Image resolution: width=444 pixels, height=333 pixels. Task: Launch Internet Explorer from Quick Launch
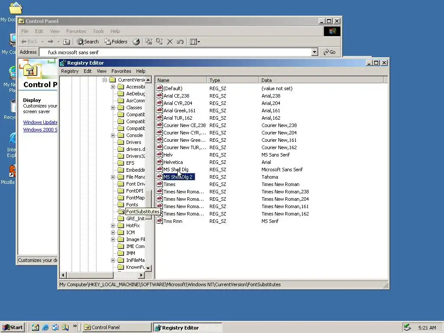(x=45, y=327)
